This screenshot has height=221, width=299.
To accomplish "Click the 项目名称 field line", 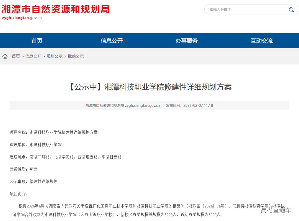I will click(53, 132).
